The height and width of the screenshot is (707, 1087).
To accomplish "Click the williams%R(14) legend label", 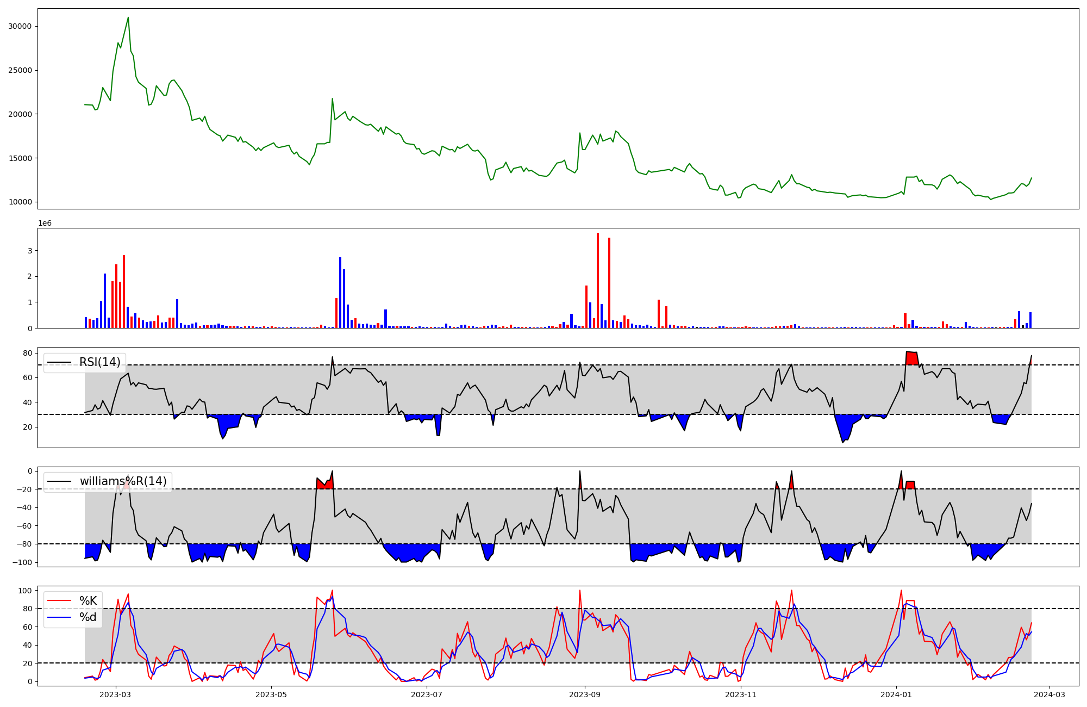I will [123, 481].
